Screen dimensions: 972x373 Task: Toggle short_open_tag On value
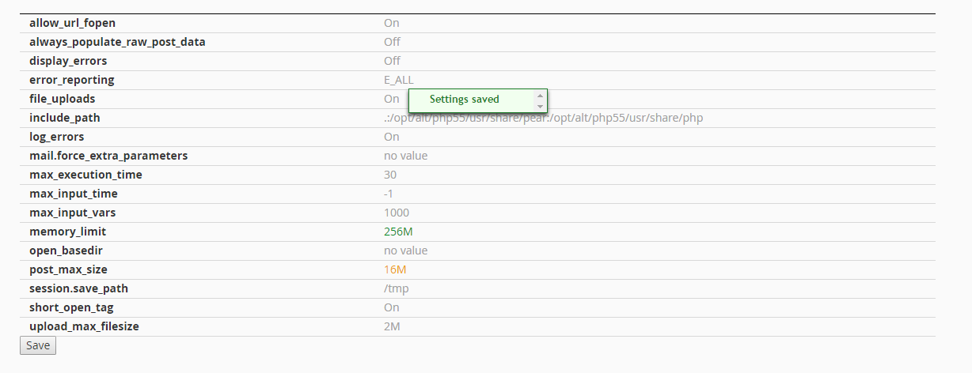click(x=392, y=307)
